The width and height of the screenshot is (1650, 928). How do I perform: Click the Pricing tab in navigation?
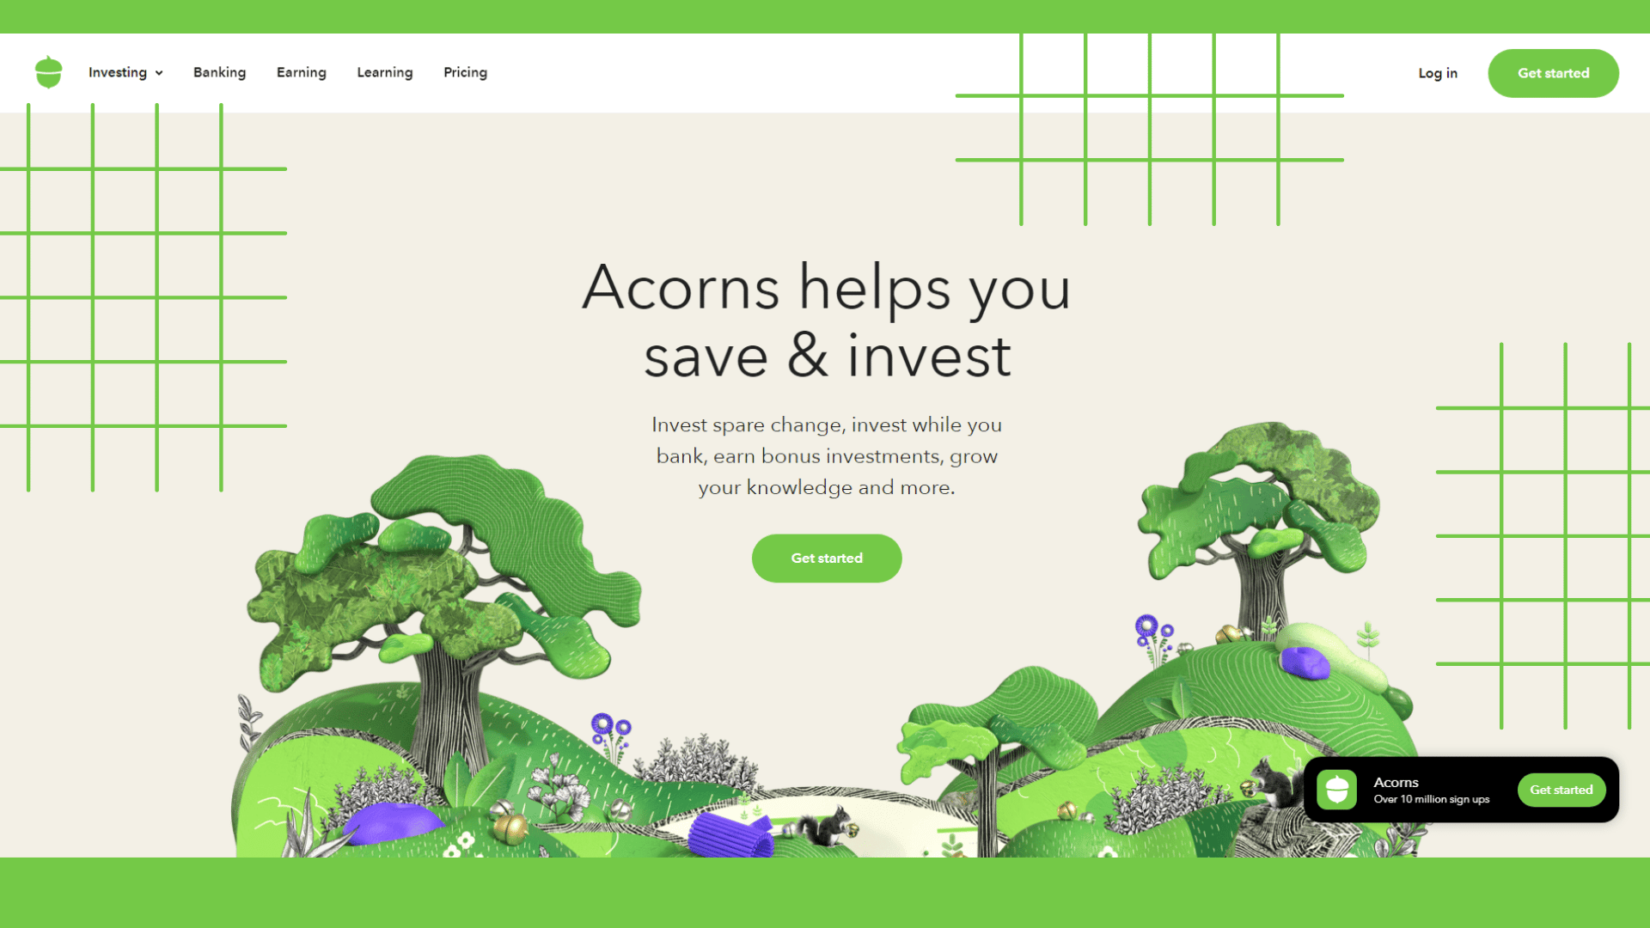pyautogui.click(x=466, y=72)
